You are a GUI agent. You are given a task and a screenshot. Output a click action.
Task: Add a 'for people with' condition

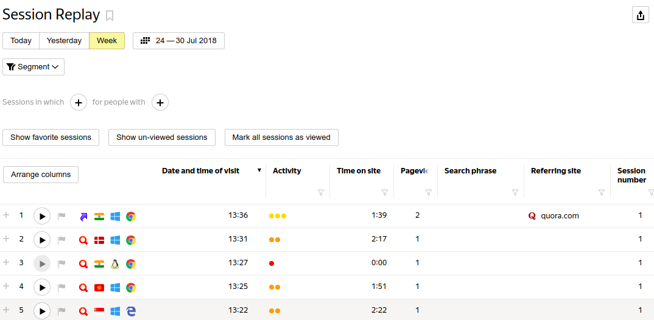point(160,102)
